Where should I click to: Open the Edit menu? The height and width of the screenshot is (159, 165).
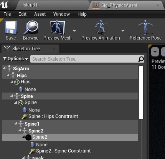(x=22, y=14)
